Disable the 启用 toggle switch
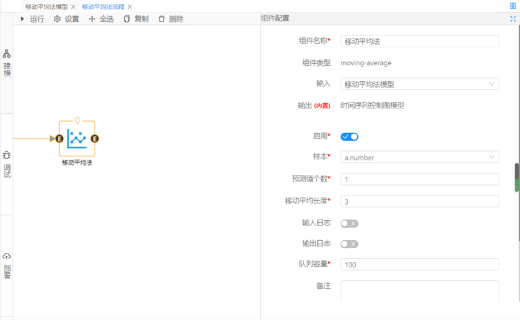The width and height of the screenshot is (520, 320). point(349,137)
